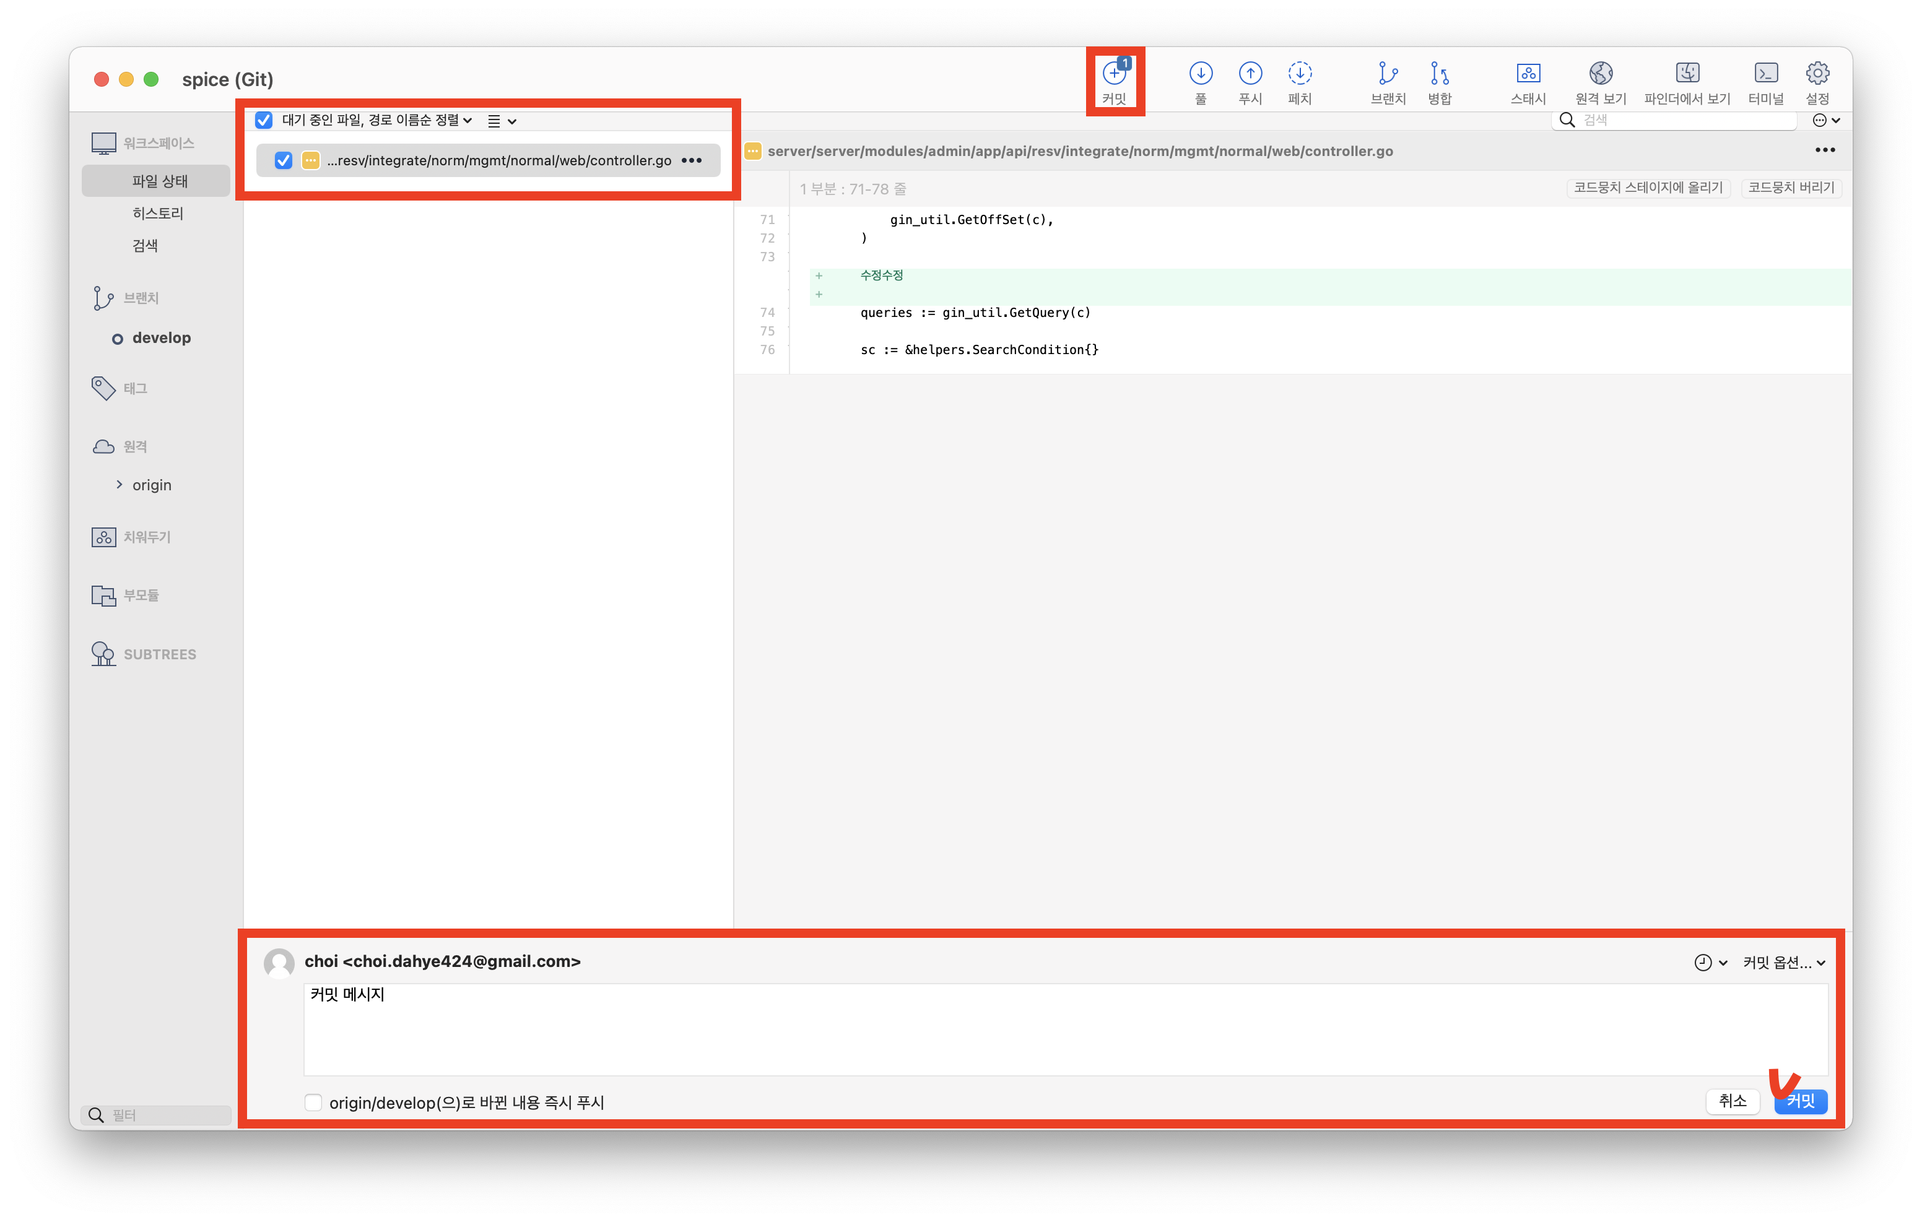This screenshot has height=1222, width=1922.
Task: Click into the commit message text area
Action: 1066,1029
